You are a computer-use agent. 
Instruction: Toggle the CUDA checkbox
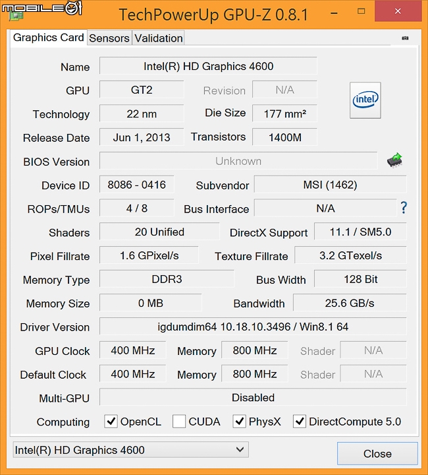click(179, 422)
